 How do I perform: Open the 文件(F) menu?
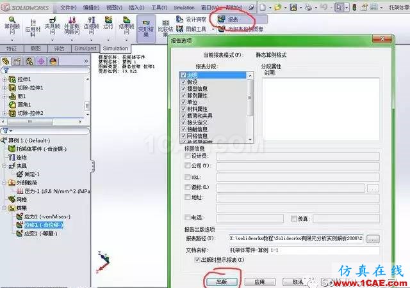[x=69, y=8]
